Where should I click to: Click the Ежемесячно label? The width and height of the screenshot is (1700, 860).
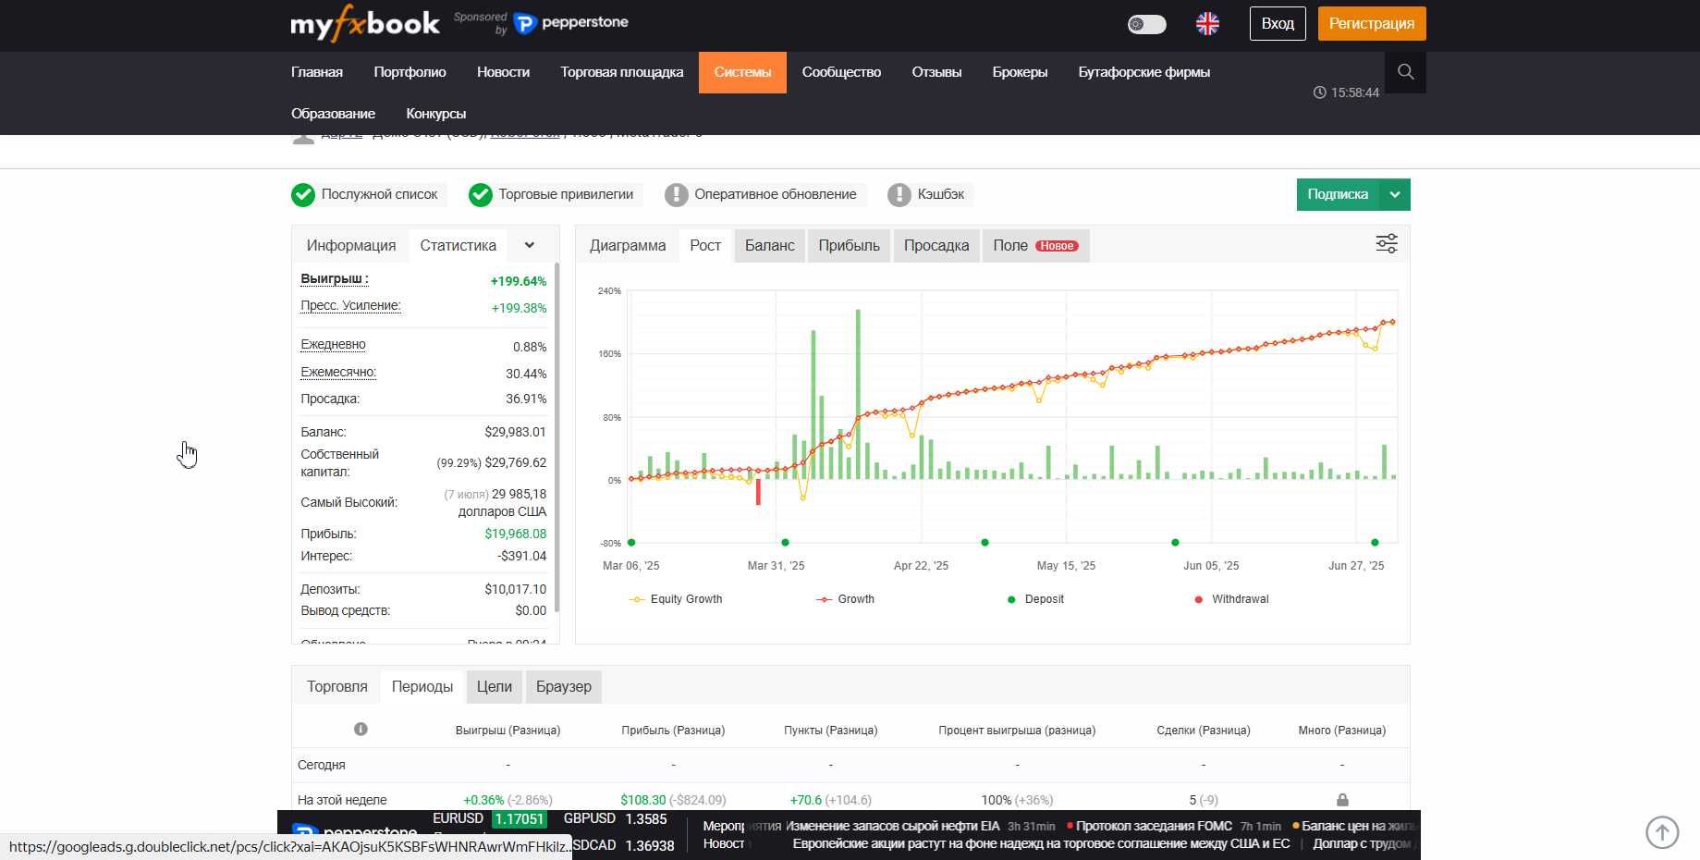(338, 373)
